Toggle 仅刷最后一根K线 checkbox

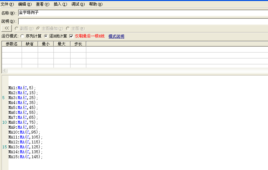point(72,36)
